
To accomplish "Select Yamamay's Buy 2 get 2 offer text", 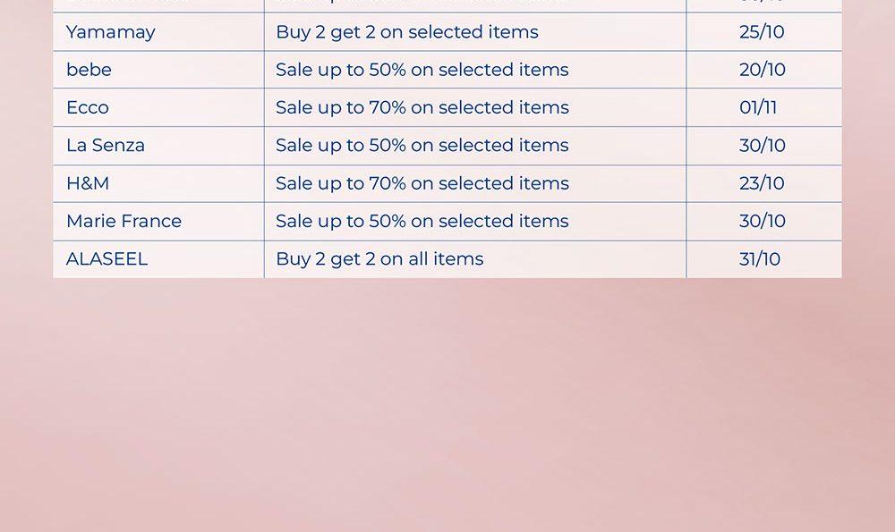I will click(x=406, y=32).
